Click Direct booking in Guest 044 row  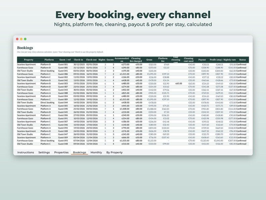[48, 103]
